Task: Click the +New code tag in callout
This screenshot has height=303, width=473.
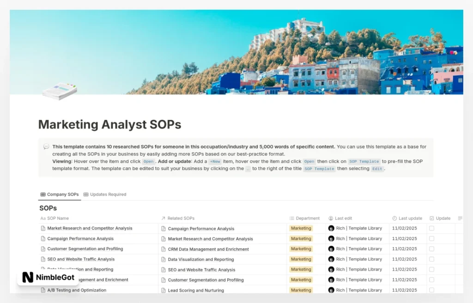Action: point(215,161)
